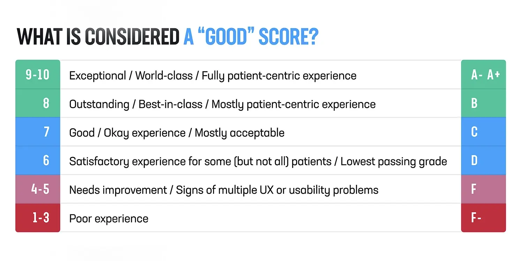Screen dimensions: 523x261
Task: Click the blue score 7 cell
Action: point(38,132)
